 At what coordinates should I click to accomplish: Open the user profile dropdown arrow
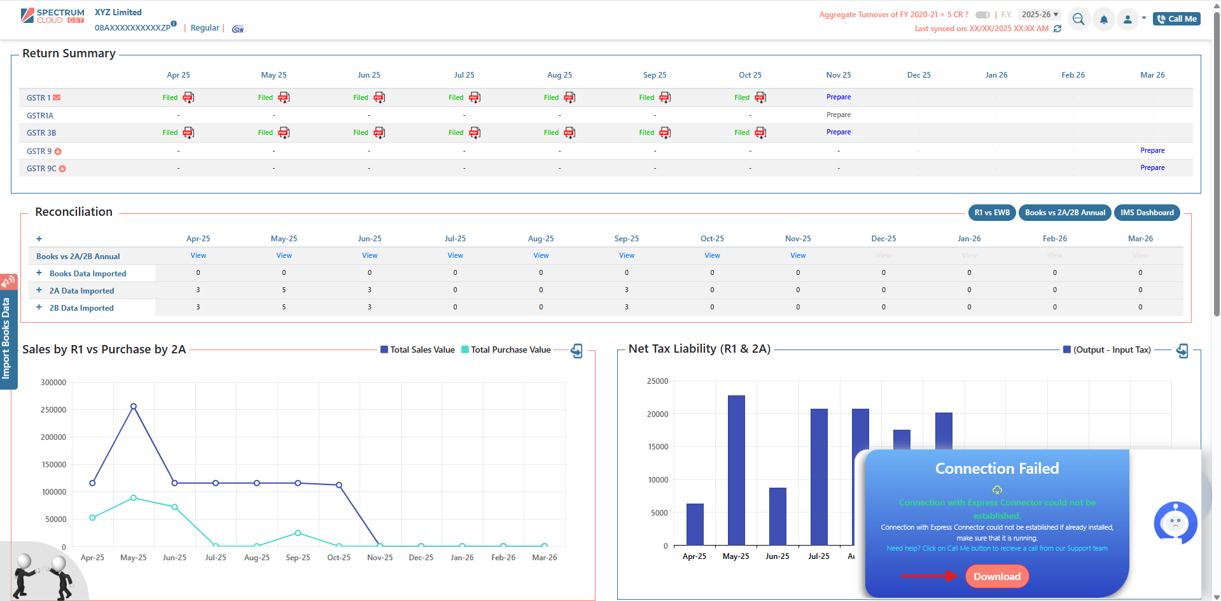coord(1143,18)
